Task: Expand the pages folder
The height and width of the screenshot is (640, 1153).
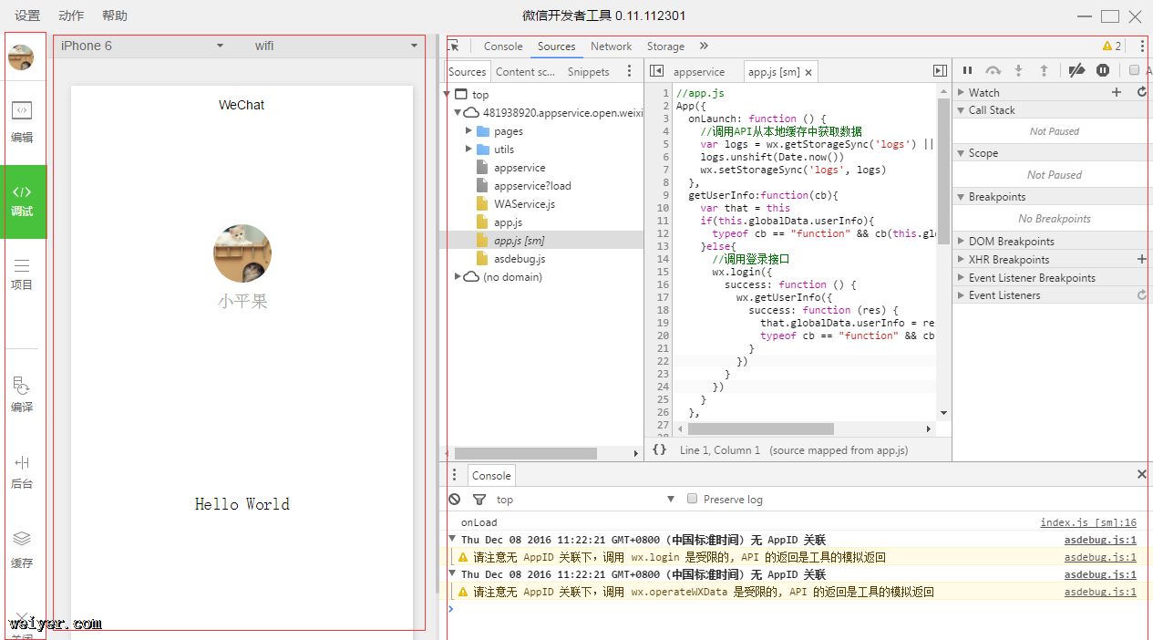Action: [469, 131]
